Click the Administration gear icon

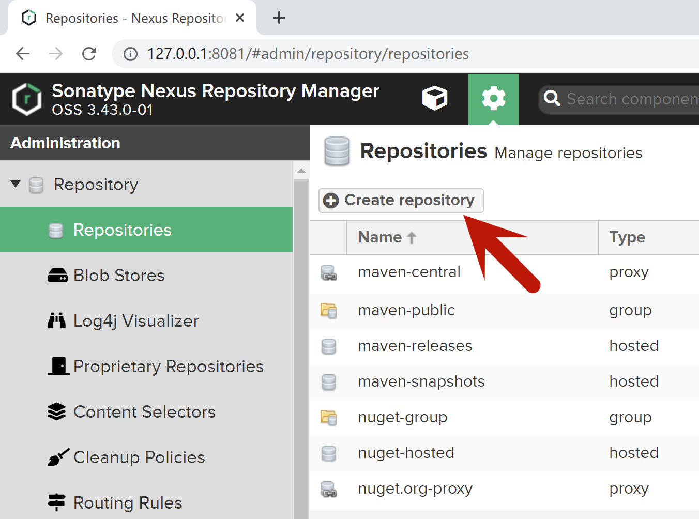[x=493, y=98]
